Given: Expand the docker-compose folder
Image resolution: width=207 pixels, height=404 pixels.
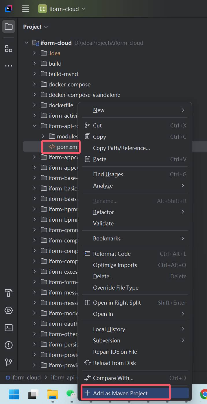Looking at the screenshot, I should [34, 84].
